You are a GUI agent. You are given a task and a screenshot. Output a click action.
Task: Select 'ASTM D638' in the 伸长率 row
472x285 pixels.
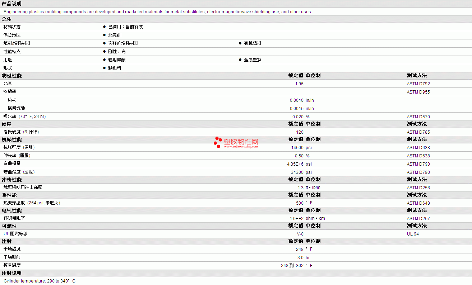tap(418, 156)
